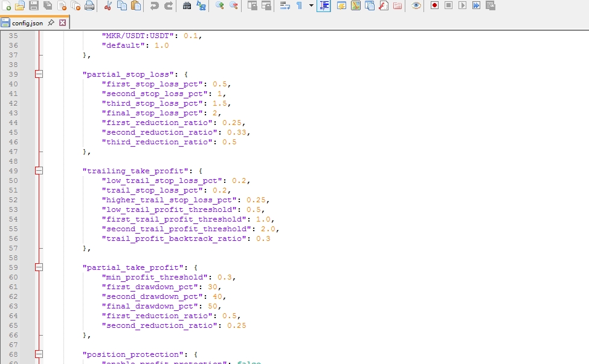Click value 2.0 of second_trail_profit_threshold

pos(268,229)
